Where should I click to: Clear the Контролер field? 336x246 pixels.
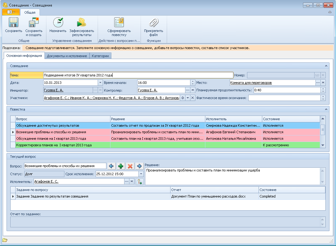pyautogui.click(x=193, y=90)
